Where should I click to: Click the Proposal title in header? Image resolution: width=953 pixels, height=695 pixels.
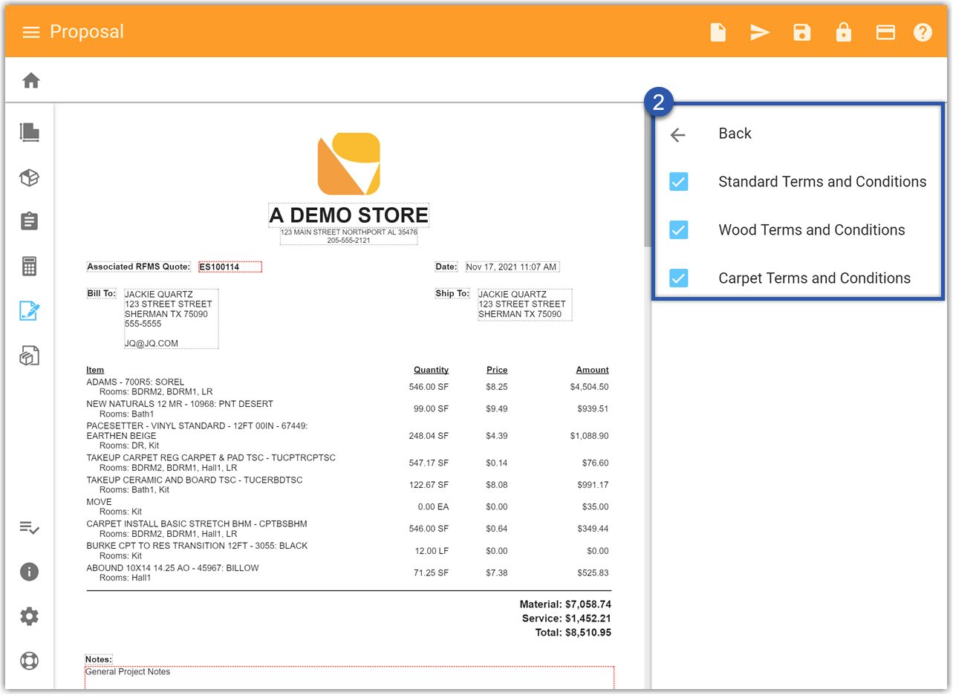point(87,32)
